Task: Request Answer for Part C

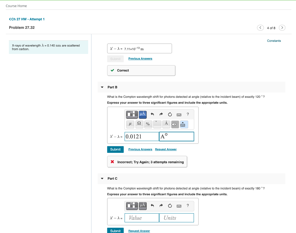Action: click(x=139, y=231)
